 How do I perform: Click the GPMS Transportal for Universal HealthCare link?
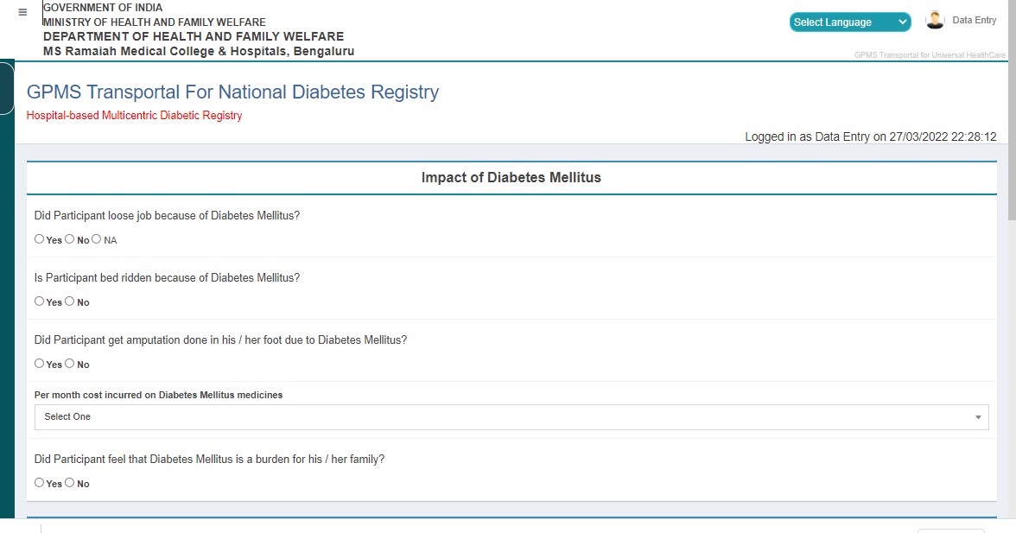click(930, 54)
